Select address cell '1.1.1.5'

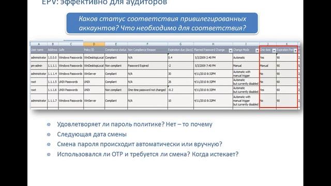(53, 82)
